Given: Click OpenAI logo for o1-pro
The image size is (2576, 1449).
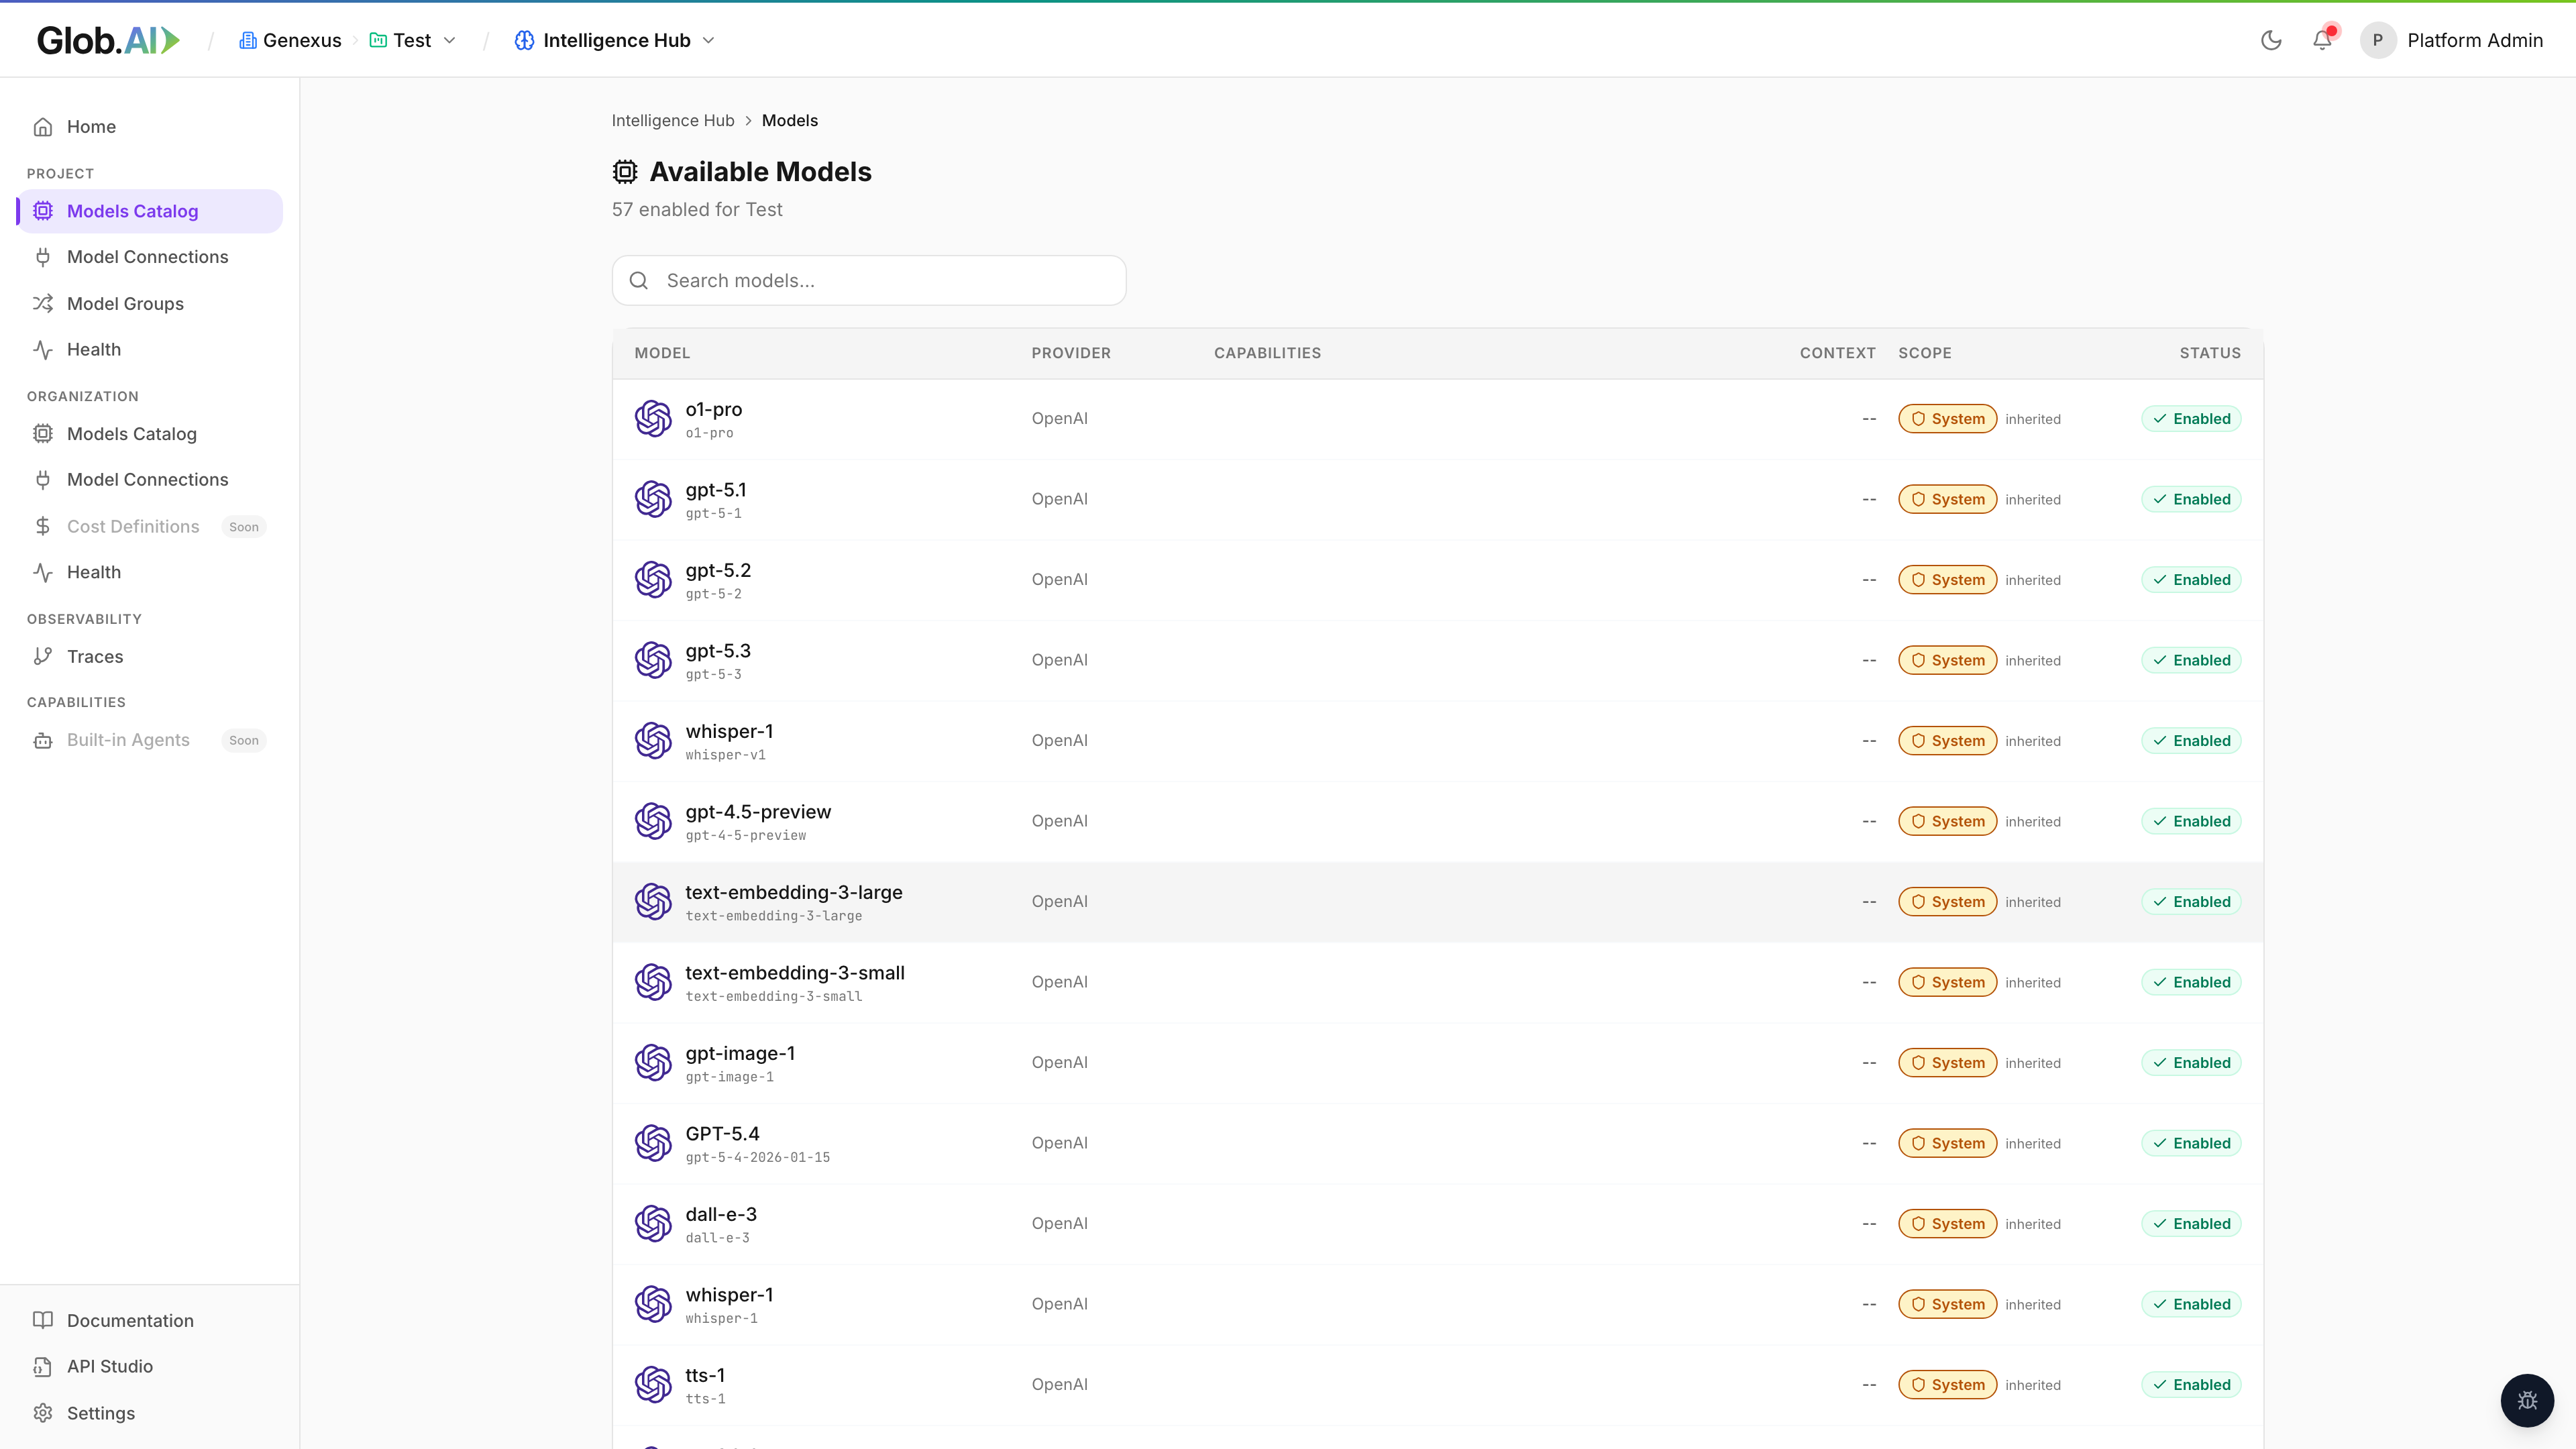Looking at the screenshot, I should [x=653, y=419].
